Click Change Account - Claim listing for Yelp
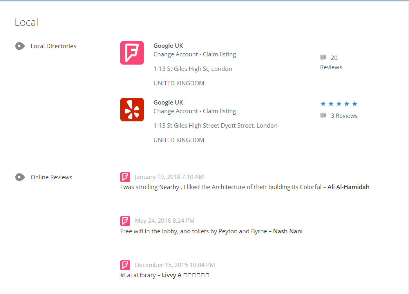Image resolution: width=409 pixels, height=294 pixels. coord(195,111)
